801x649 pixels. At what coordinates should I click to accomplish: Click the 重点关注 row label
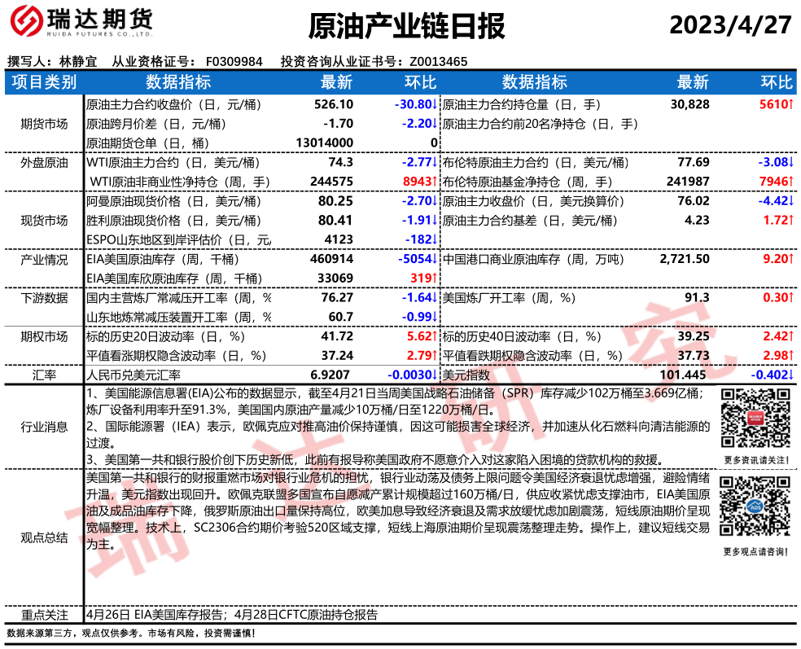[x=44, y=615]
